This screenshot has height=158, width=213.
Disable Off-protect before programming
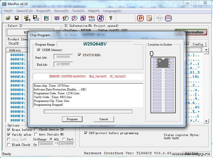tap(86, 133)
